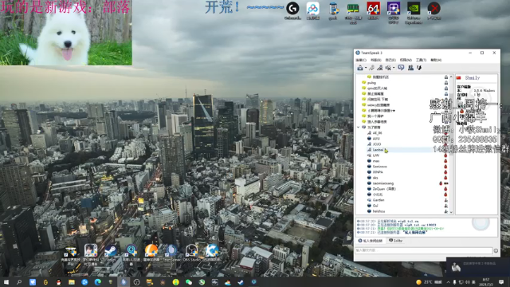Image resolution: width=510 pixels, height=287 pixels.
Task: Show hidden system tray icons
Action: click(x=448, y=281)
